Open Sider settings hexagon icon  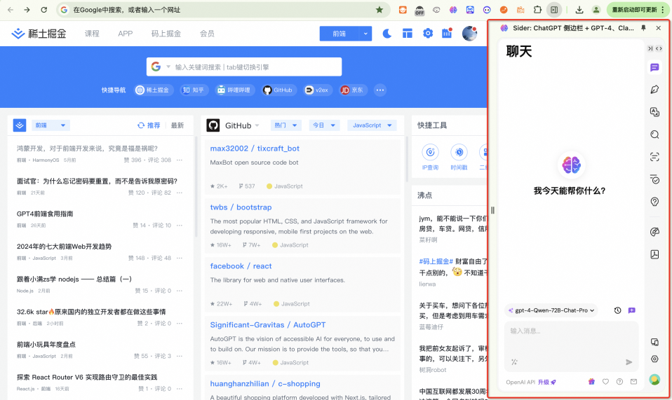[654, 359]
